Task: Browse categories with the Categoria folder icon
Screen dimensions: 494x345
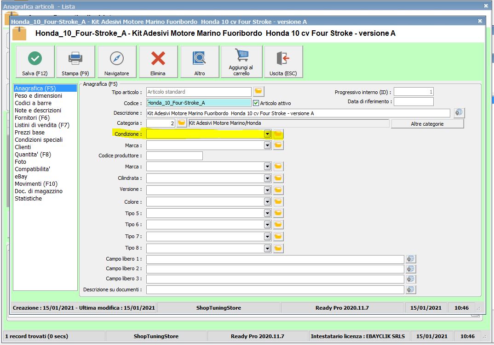Action: pos(182,123)
